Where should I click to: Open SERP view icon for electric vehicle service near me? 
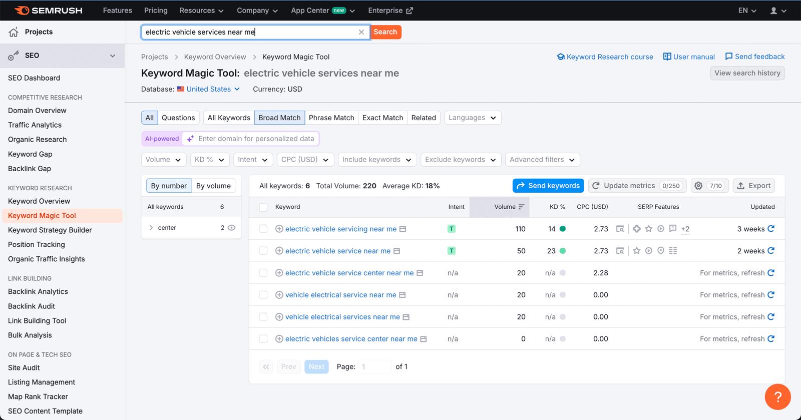396,251
